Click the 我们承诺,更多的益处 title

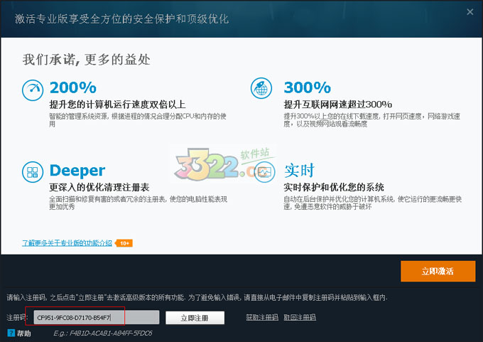tap(86, 58)
